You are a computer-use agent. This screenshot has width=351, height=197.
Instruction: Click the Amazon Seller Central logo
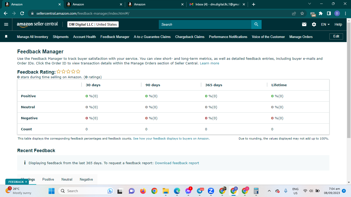[38, 24]
